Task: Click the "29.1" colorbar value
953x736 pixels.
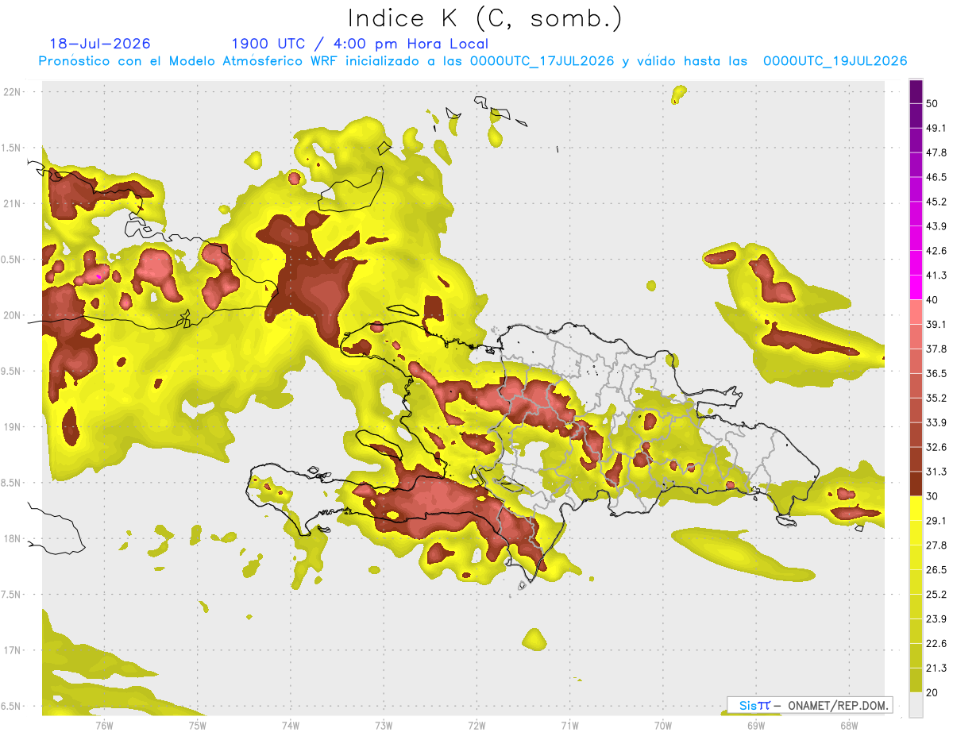Action: point(936,521)
